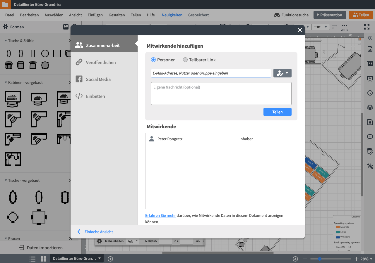Screen dimensions: 375x263
Task: Select the Teilbarer Link radio button
Action: point(185,60)
